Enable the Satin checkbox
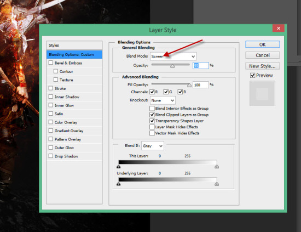This screenshot has width=301, height=232. (51, 114)
